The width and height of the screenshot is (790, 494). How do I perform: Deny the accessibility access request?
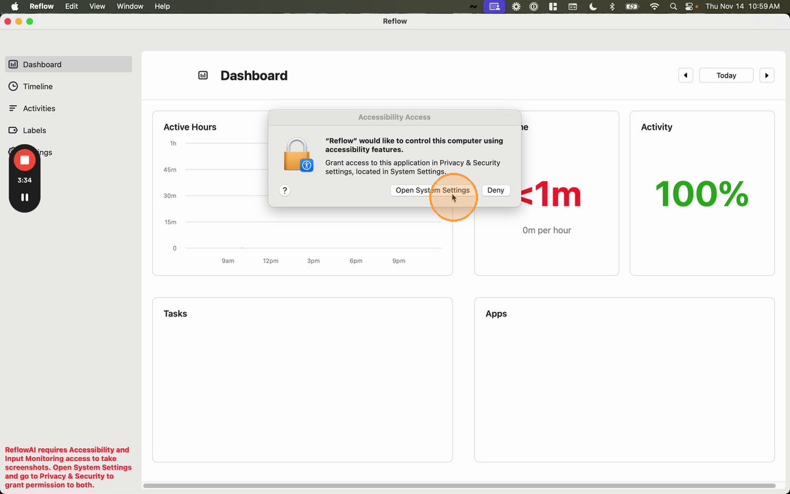[496, 190]
